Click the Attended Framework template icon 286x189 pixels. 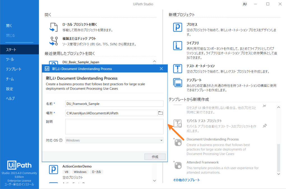coord(178,165)
